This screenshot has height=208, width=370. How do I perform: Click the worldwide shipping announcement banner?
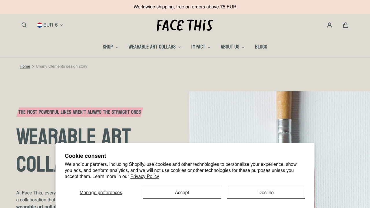pos(185,7)
